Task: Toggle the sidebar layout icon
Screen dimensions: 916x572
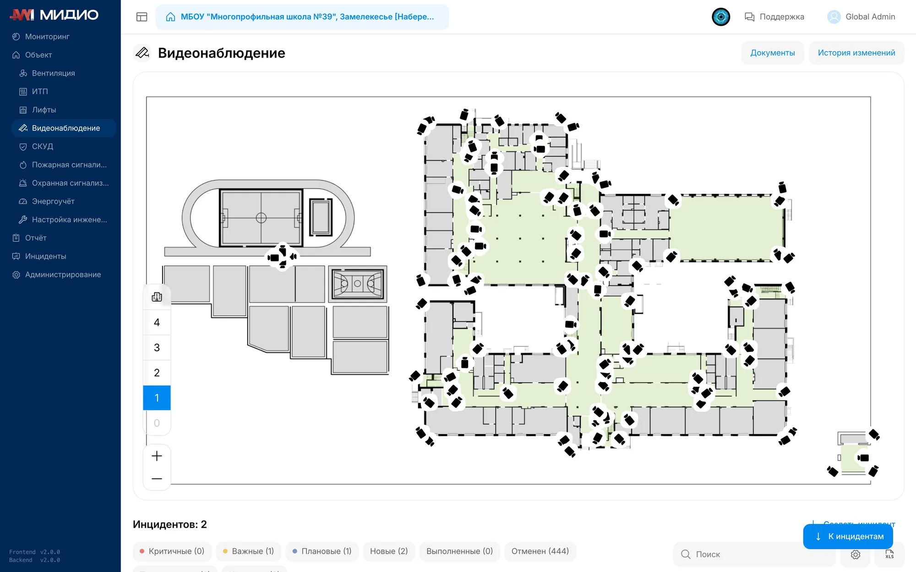Action: [142, 17]
